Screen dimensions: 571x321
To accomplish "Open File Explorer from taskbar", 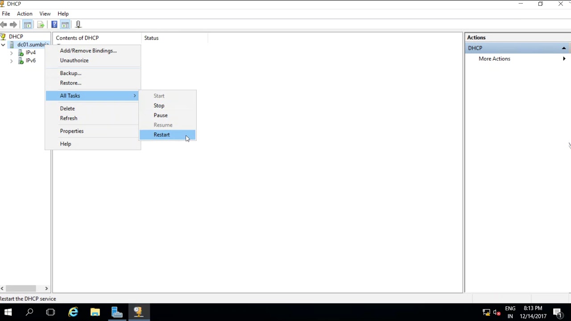I will 95,312.
